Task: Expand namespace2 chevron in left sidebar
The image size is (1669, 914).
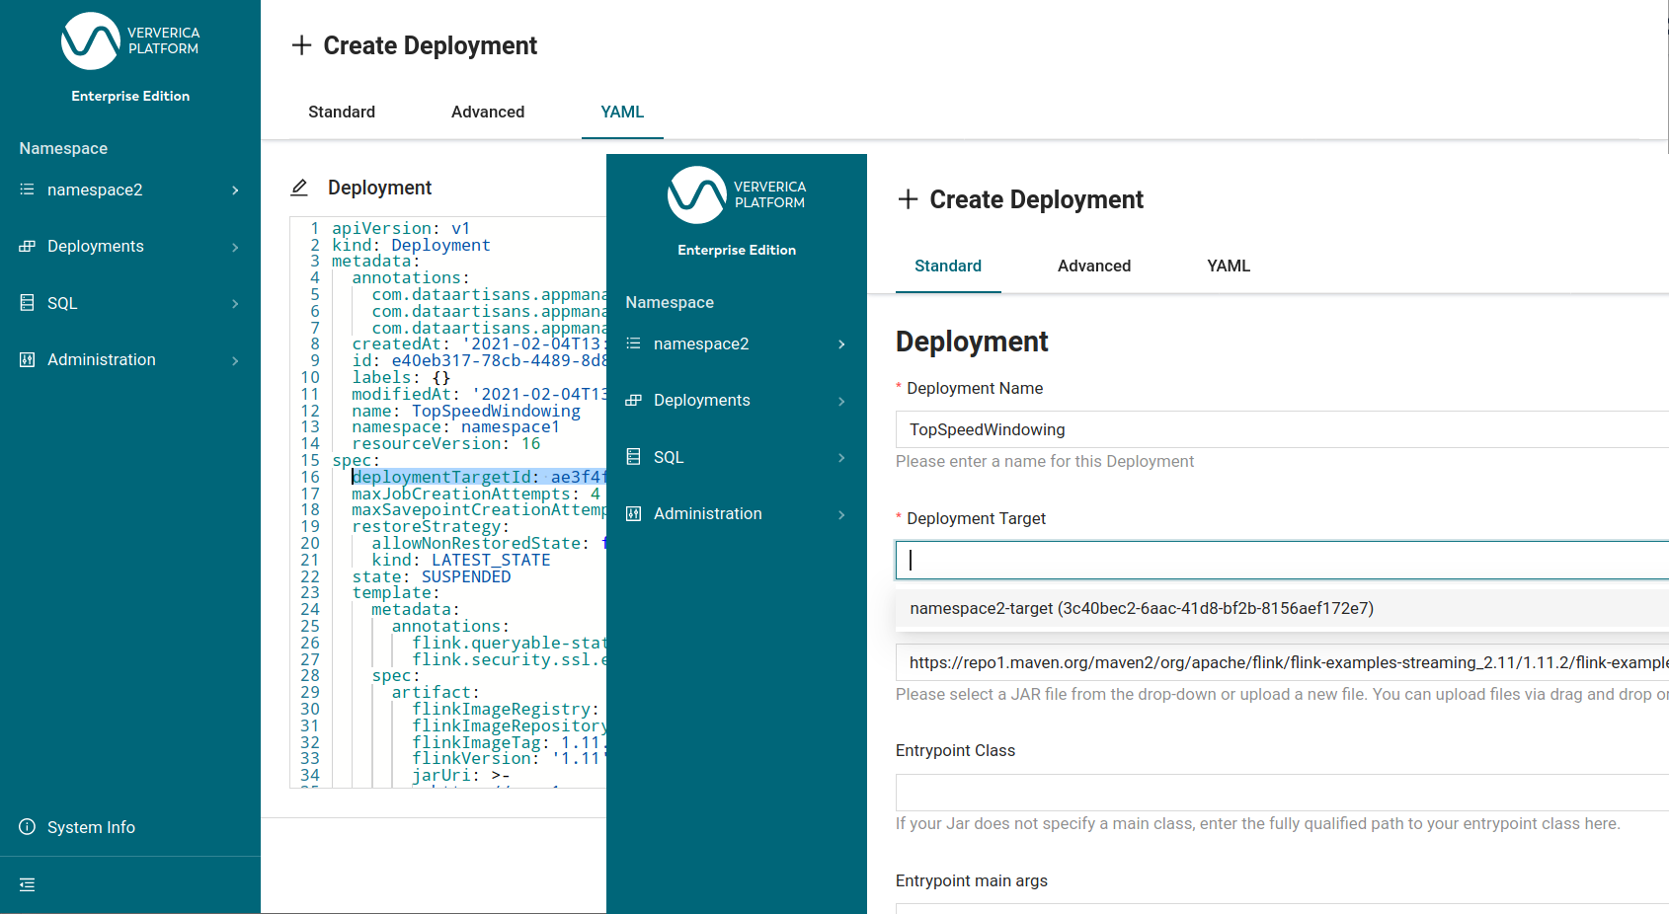Action: pyautogui.click(x=235, y=190)
